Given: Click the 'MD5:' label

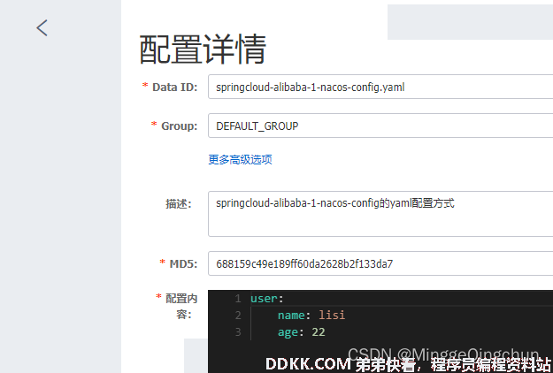Looking at the screenshot, I should point(183,263).
